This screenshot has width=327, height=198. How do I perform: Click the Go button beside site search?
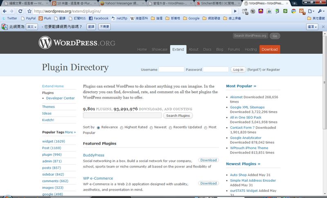tap(275, 36)
